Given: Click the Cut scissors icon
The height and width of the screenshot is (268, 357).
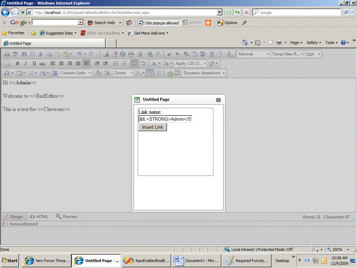Looking at the screenshot, I should pos(41,54).
